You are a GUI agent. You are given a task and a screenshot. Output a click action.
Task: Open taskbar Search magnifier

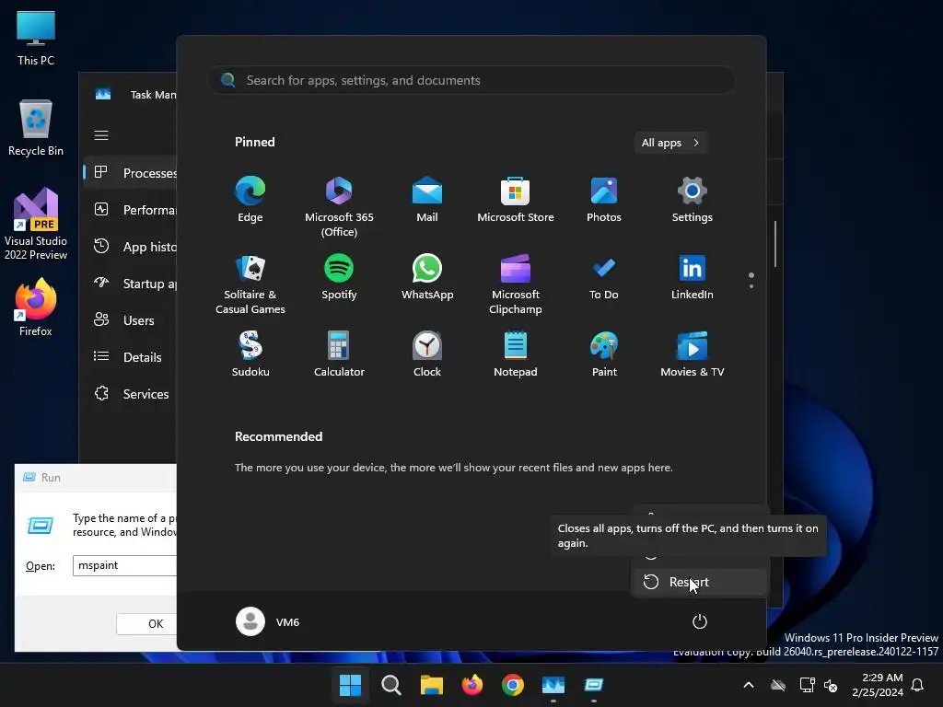(390, 685)
